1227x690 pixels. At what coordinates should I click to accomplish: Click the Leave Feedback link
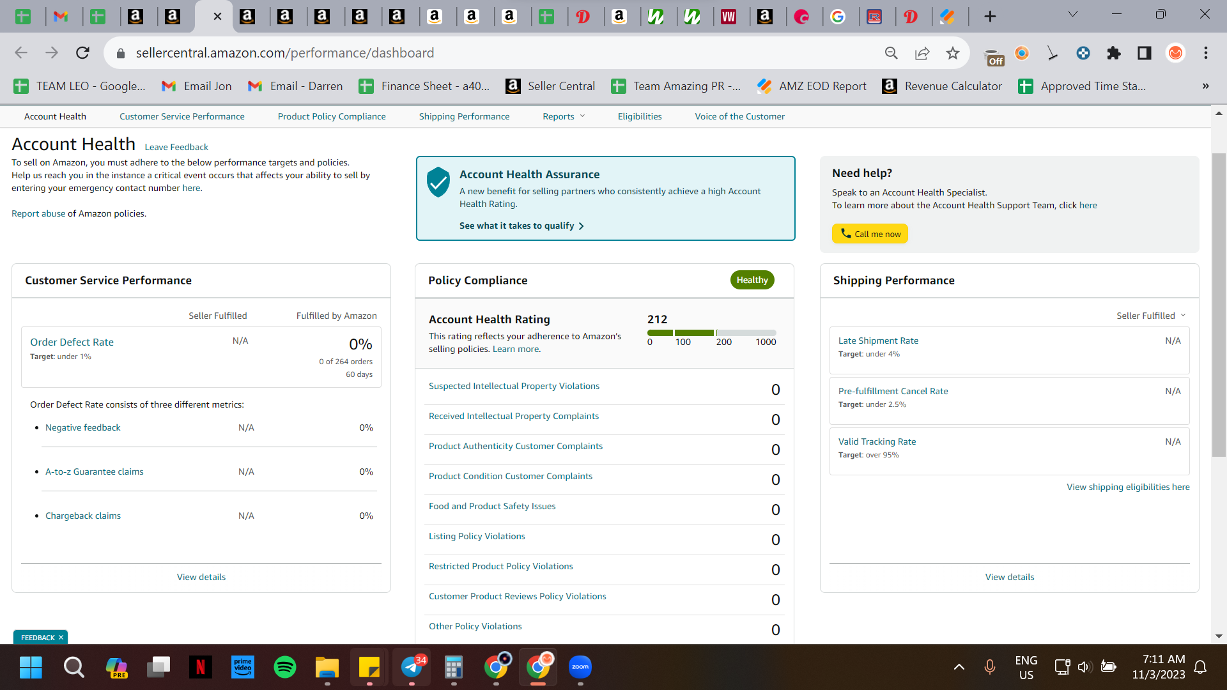click(x=176, y=147)
